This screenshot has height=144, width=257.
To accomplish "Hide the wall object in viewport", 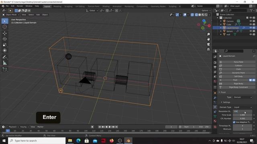I will pos(251,34).
